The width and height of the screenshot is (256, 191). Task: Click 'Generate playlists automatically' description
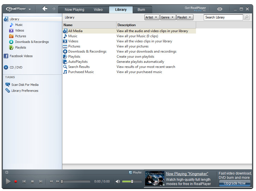coord(140,62)
